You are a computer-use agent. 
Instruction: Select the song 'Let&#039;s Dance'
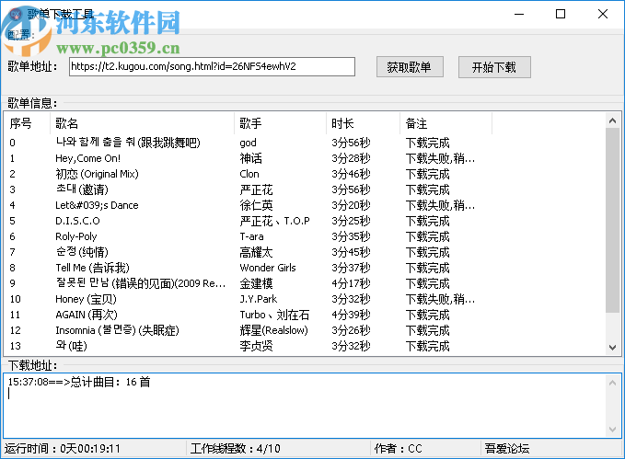pyautogui.click(x=97, y=206)
